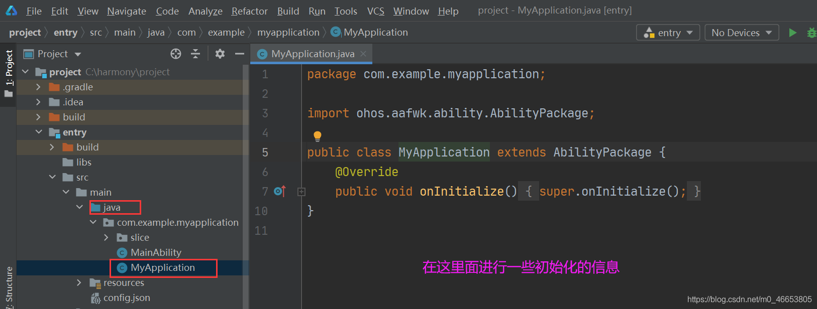The width and height of the screenshot is (817, 309).
Task: Collapse the main folder
Action: coord(66,192)
